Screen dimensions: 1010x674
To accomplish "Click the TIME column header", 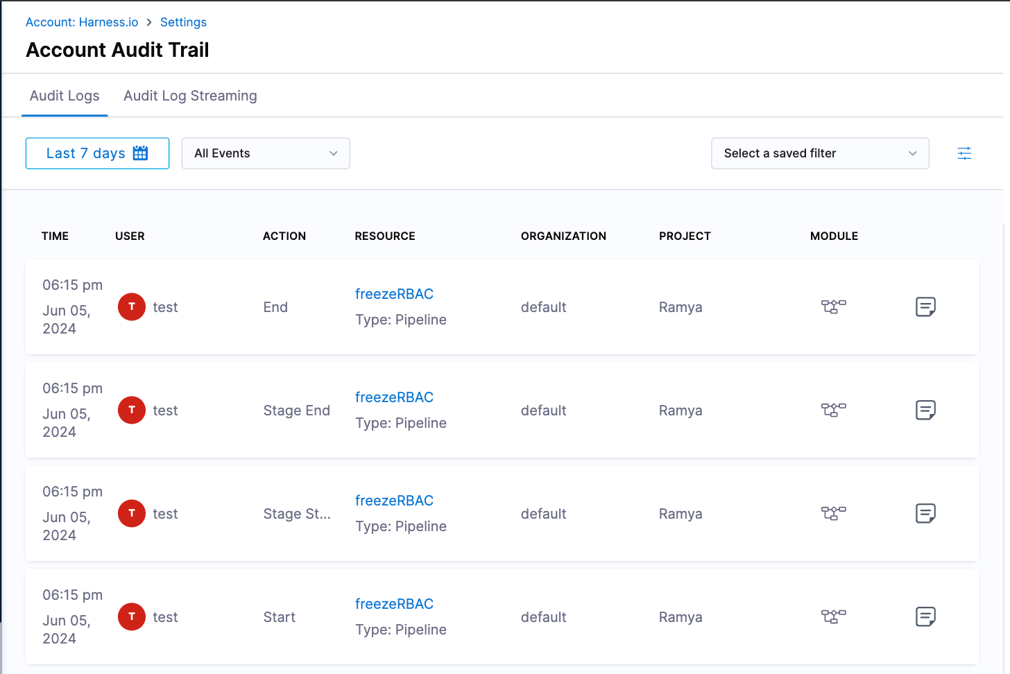I will click(55, 236).
